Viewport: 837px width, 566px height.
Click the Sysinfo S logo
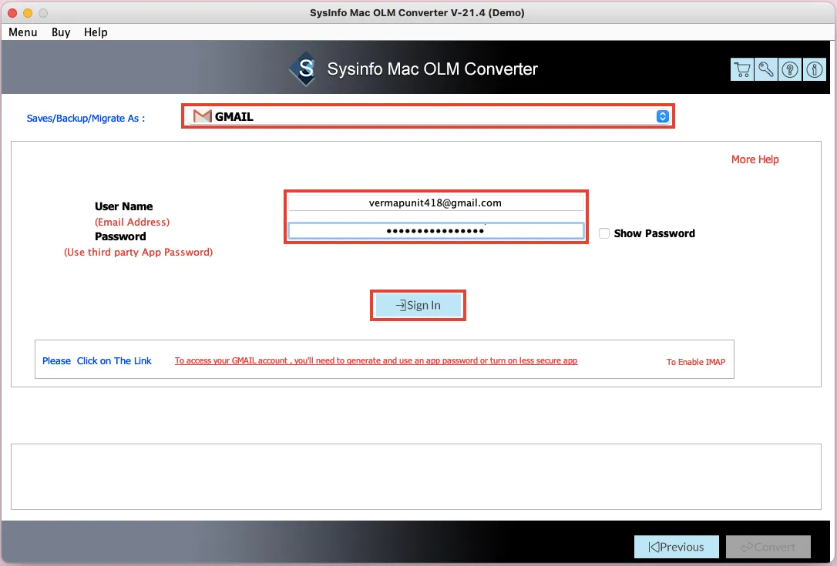pos(304,69)
